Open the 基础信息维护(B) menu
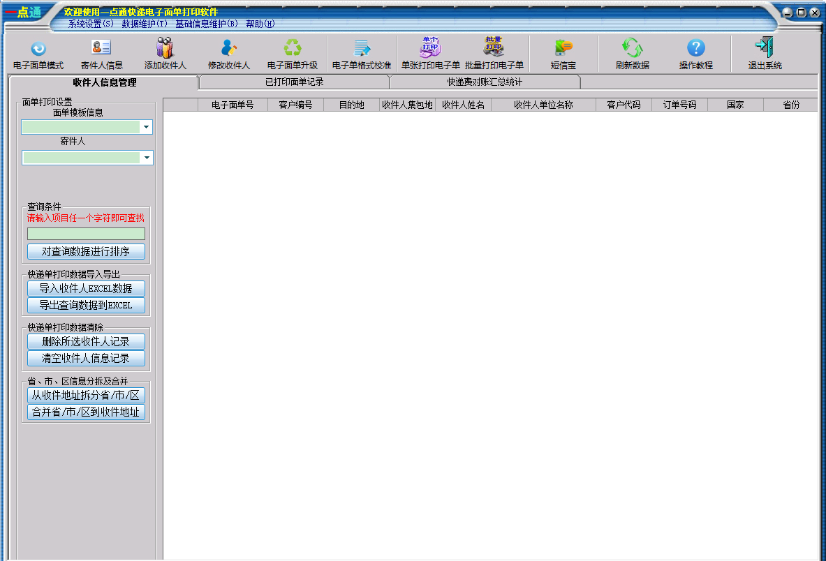The image size is (826, 561). [206, 24]
